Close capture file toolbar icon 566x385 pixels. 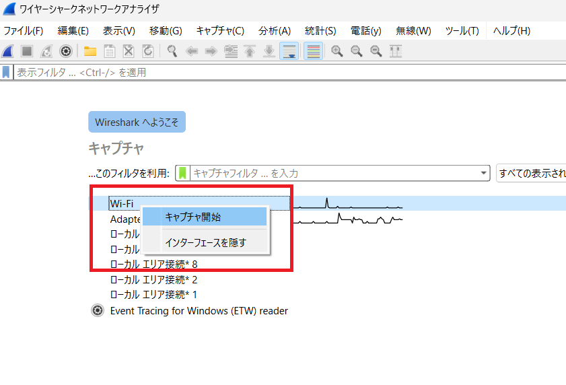click(x=129, y=51)
